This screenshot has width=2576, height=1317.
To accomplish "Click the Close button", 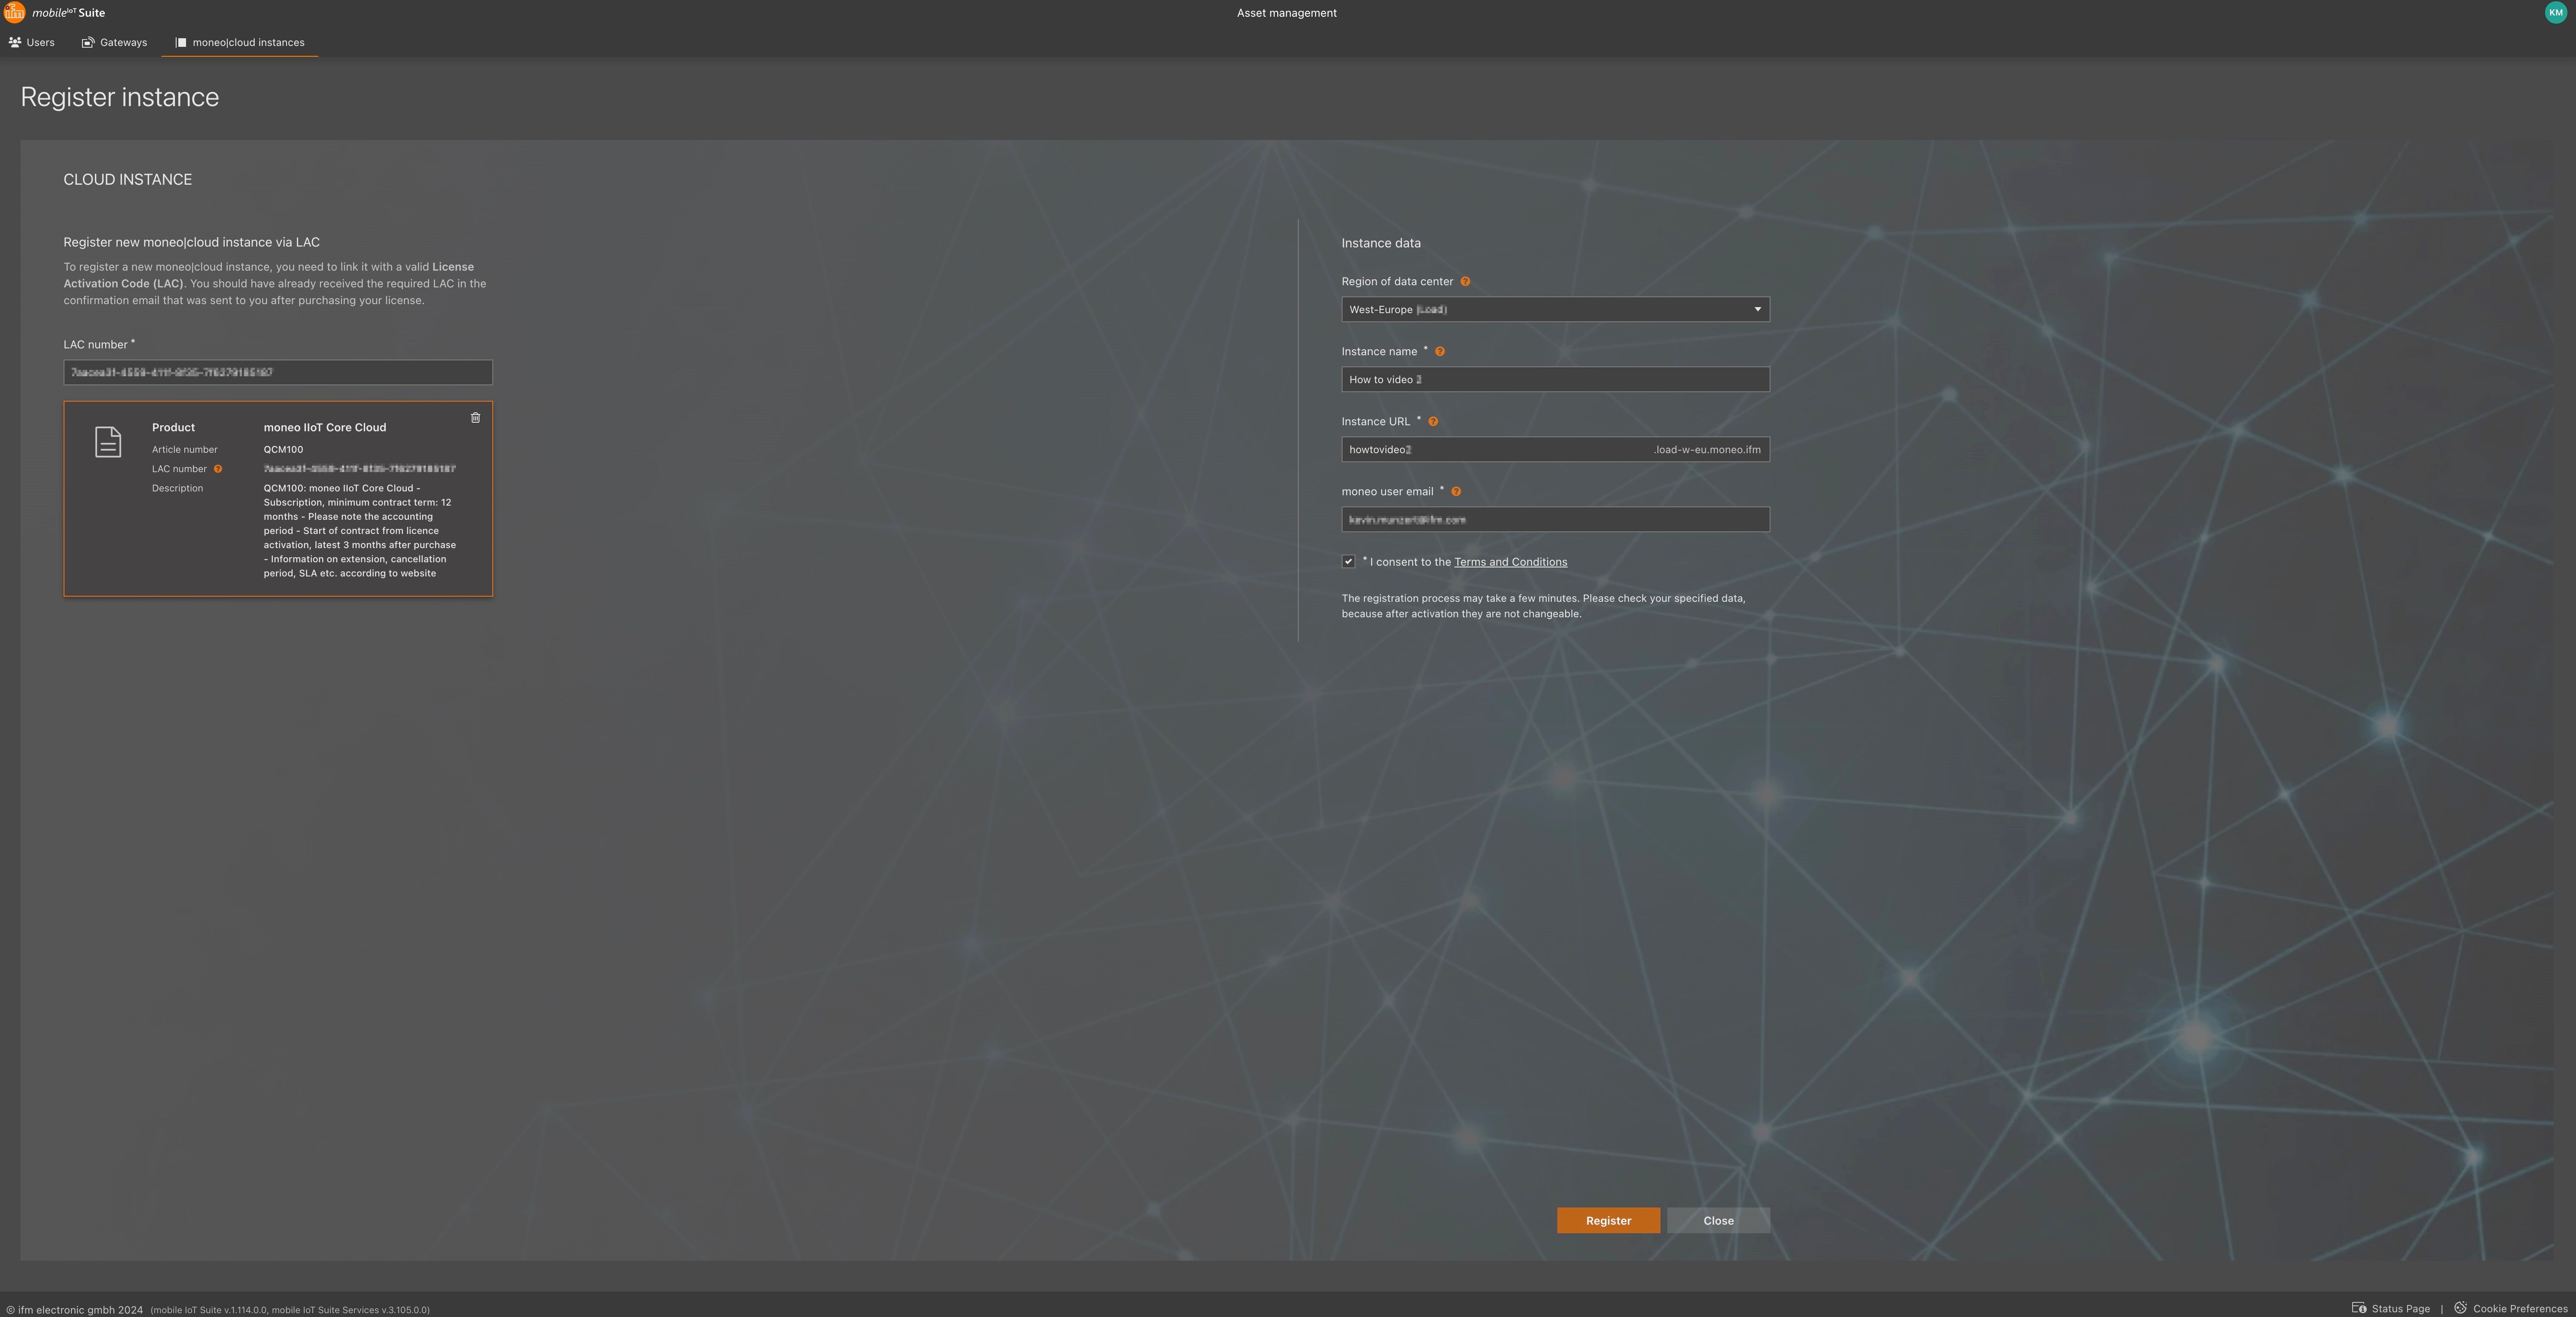I will 1718,1220.
